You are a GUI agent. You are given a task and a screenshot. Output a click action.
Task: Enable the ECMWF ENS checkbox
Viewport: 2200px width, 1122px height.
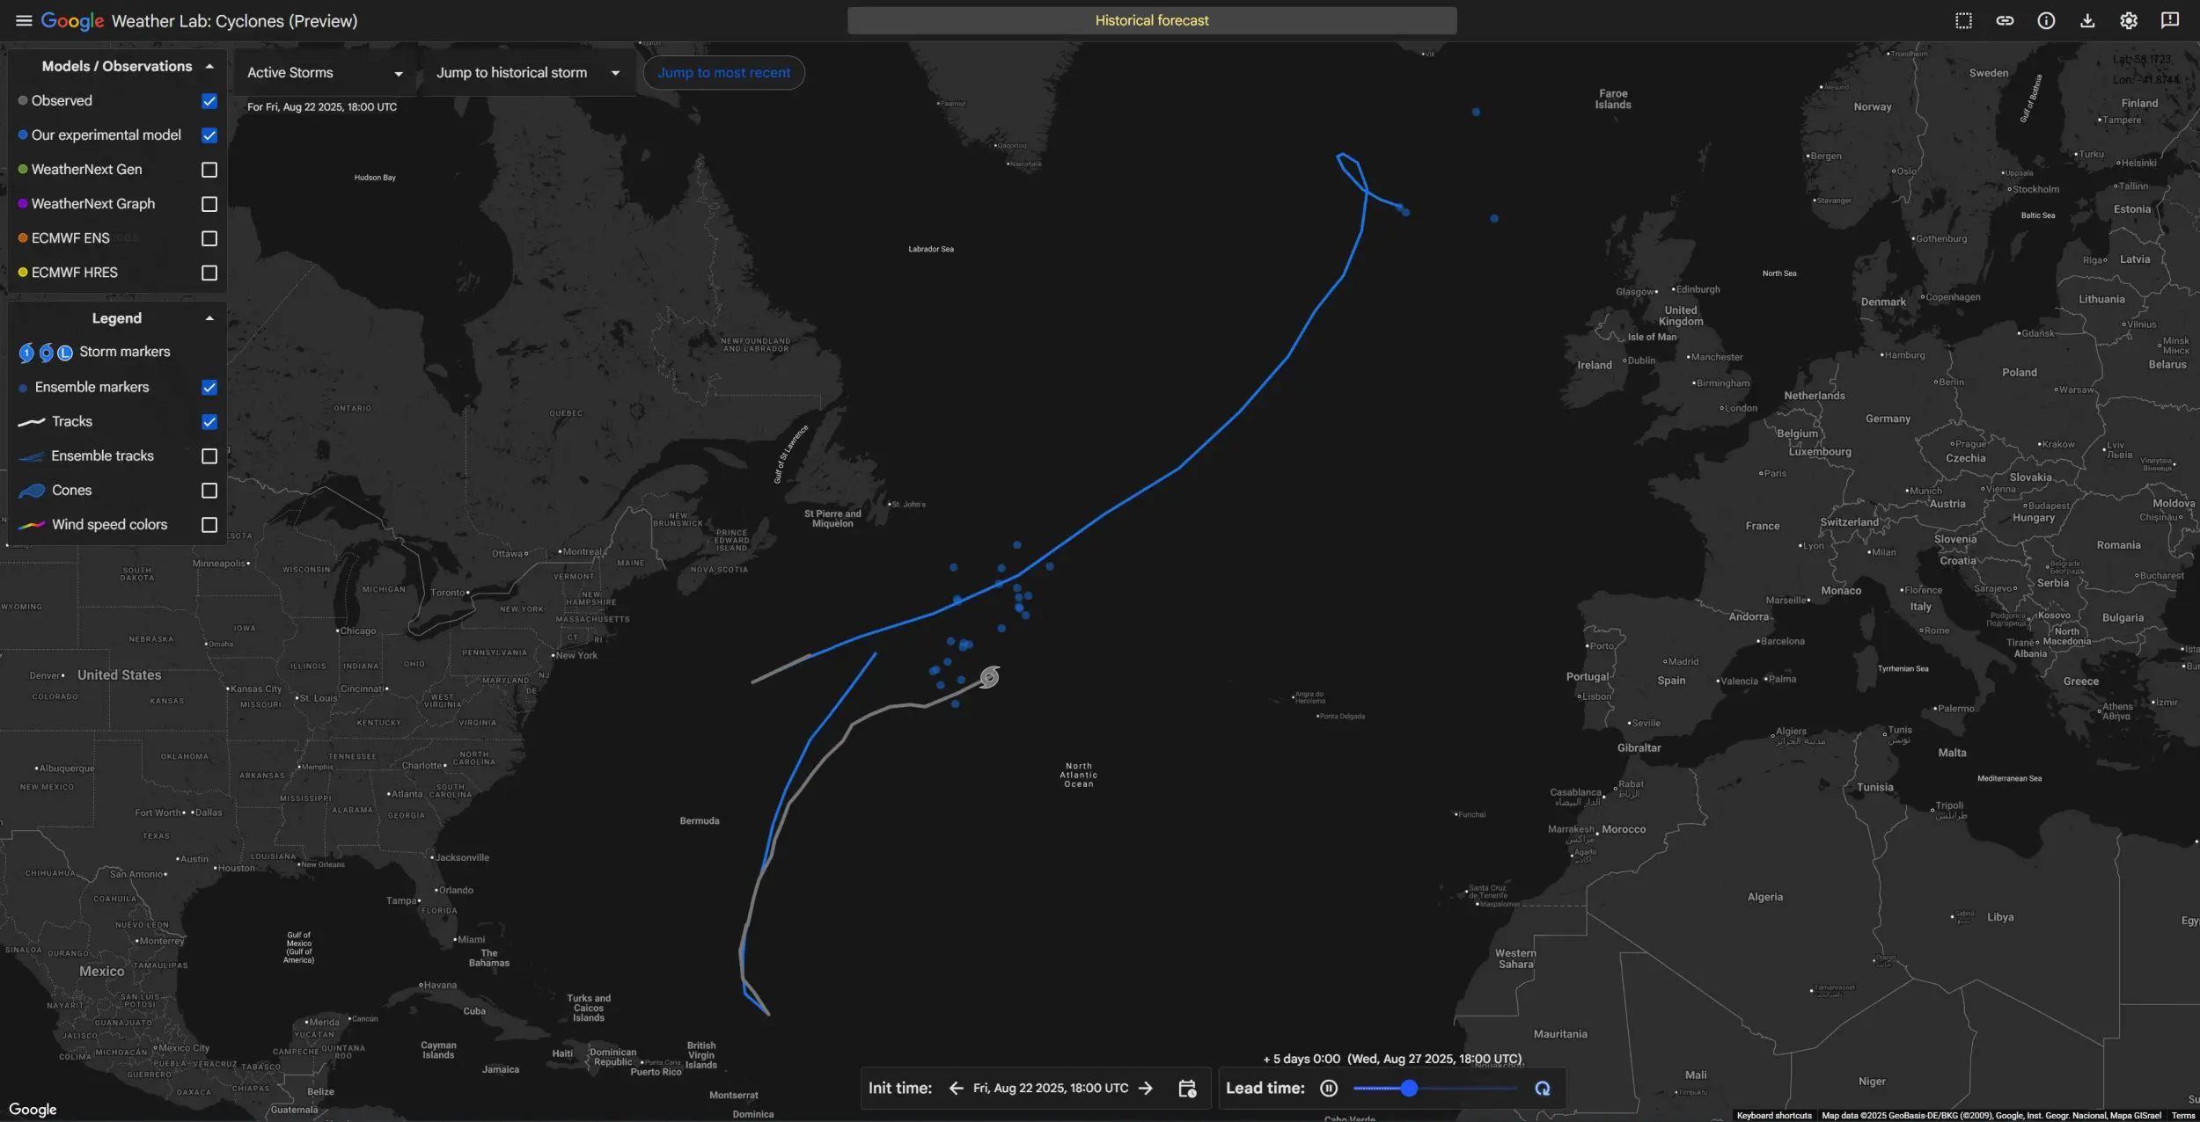coord(209,238)
